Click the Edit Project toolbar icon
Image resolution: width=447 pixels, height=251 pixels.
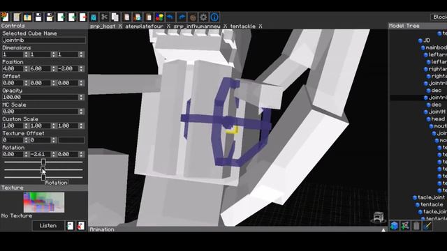tap(17, 17)
